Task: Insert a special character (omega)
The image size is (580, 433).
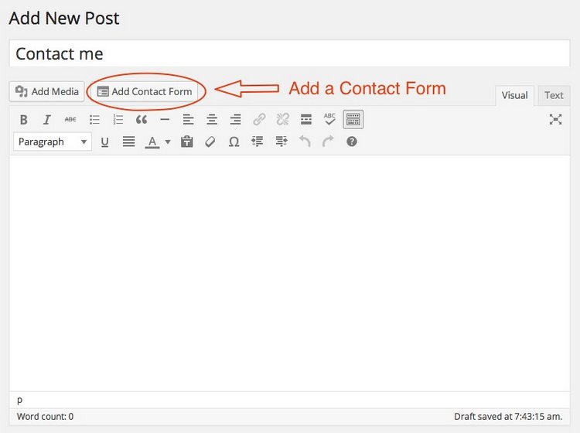Action: 234,142
